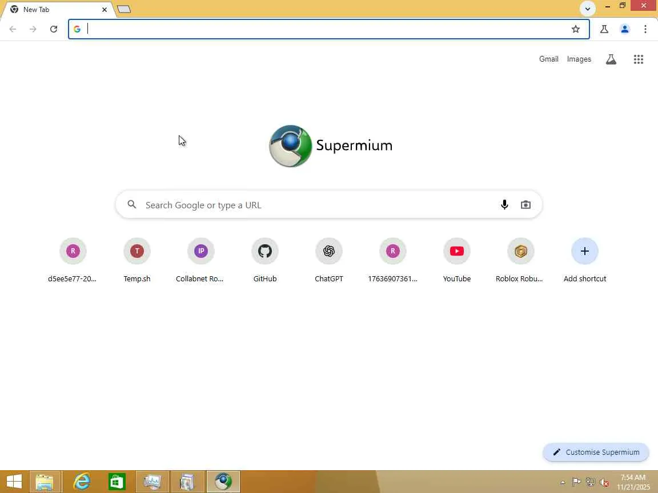Open the Action Center flag icon
This screenshot has height=493, width=658.
tap(576, 483)
